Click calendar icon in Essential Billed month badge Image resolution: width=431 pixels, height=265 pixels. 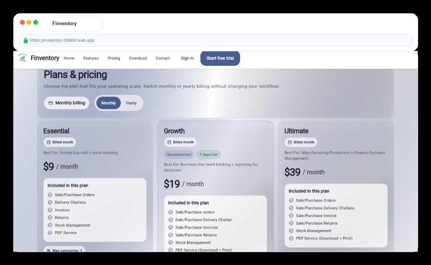pyautogui.click(x=49, y=142)
